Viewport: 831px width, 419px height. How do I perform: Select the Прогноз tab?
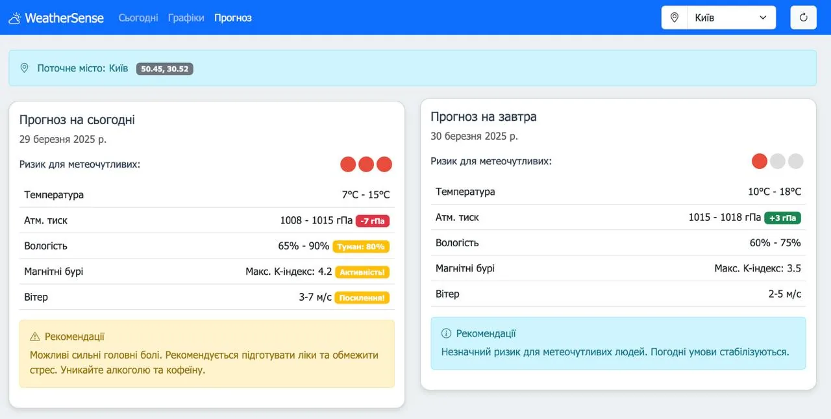[233, 18]
